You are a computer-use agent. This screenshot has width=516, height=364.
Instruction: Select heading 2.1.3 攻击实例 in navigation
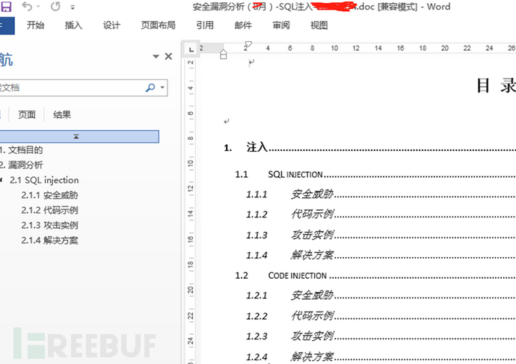49,225
